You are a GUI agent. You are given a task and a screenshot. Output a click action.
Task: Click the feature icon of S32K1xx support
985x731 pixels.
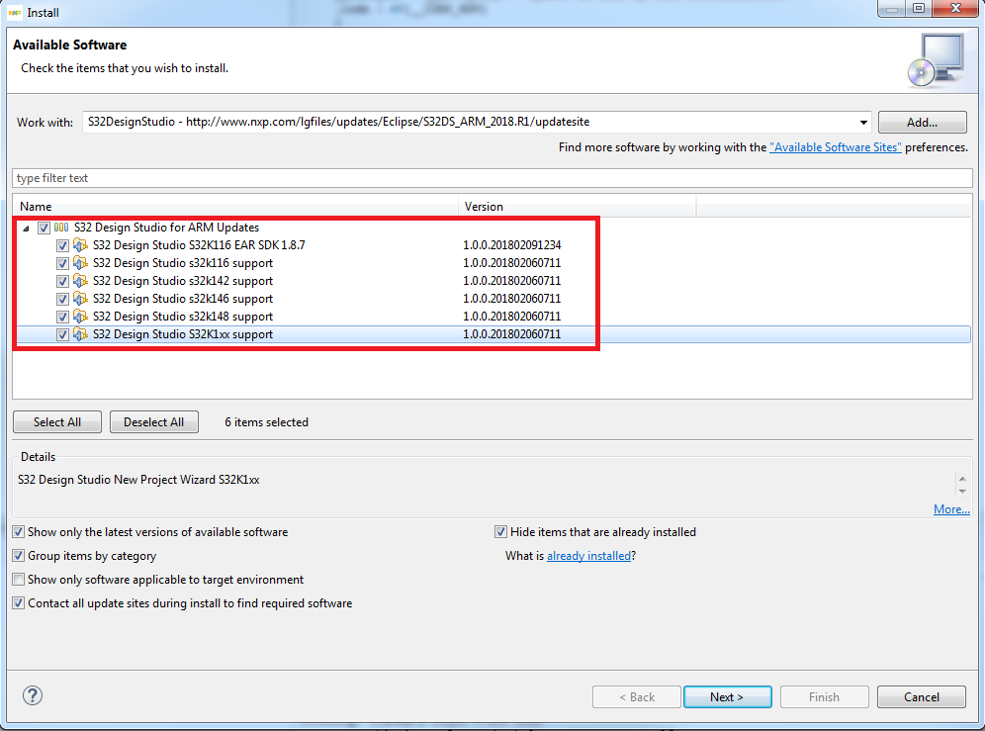(80, 333)
